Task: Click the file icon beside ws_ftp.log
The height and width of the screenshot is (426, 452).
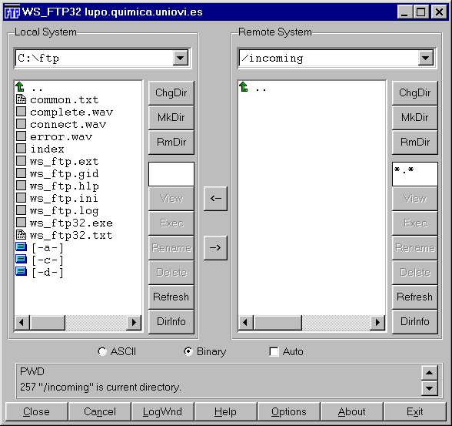Action: 21,210
